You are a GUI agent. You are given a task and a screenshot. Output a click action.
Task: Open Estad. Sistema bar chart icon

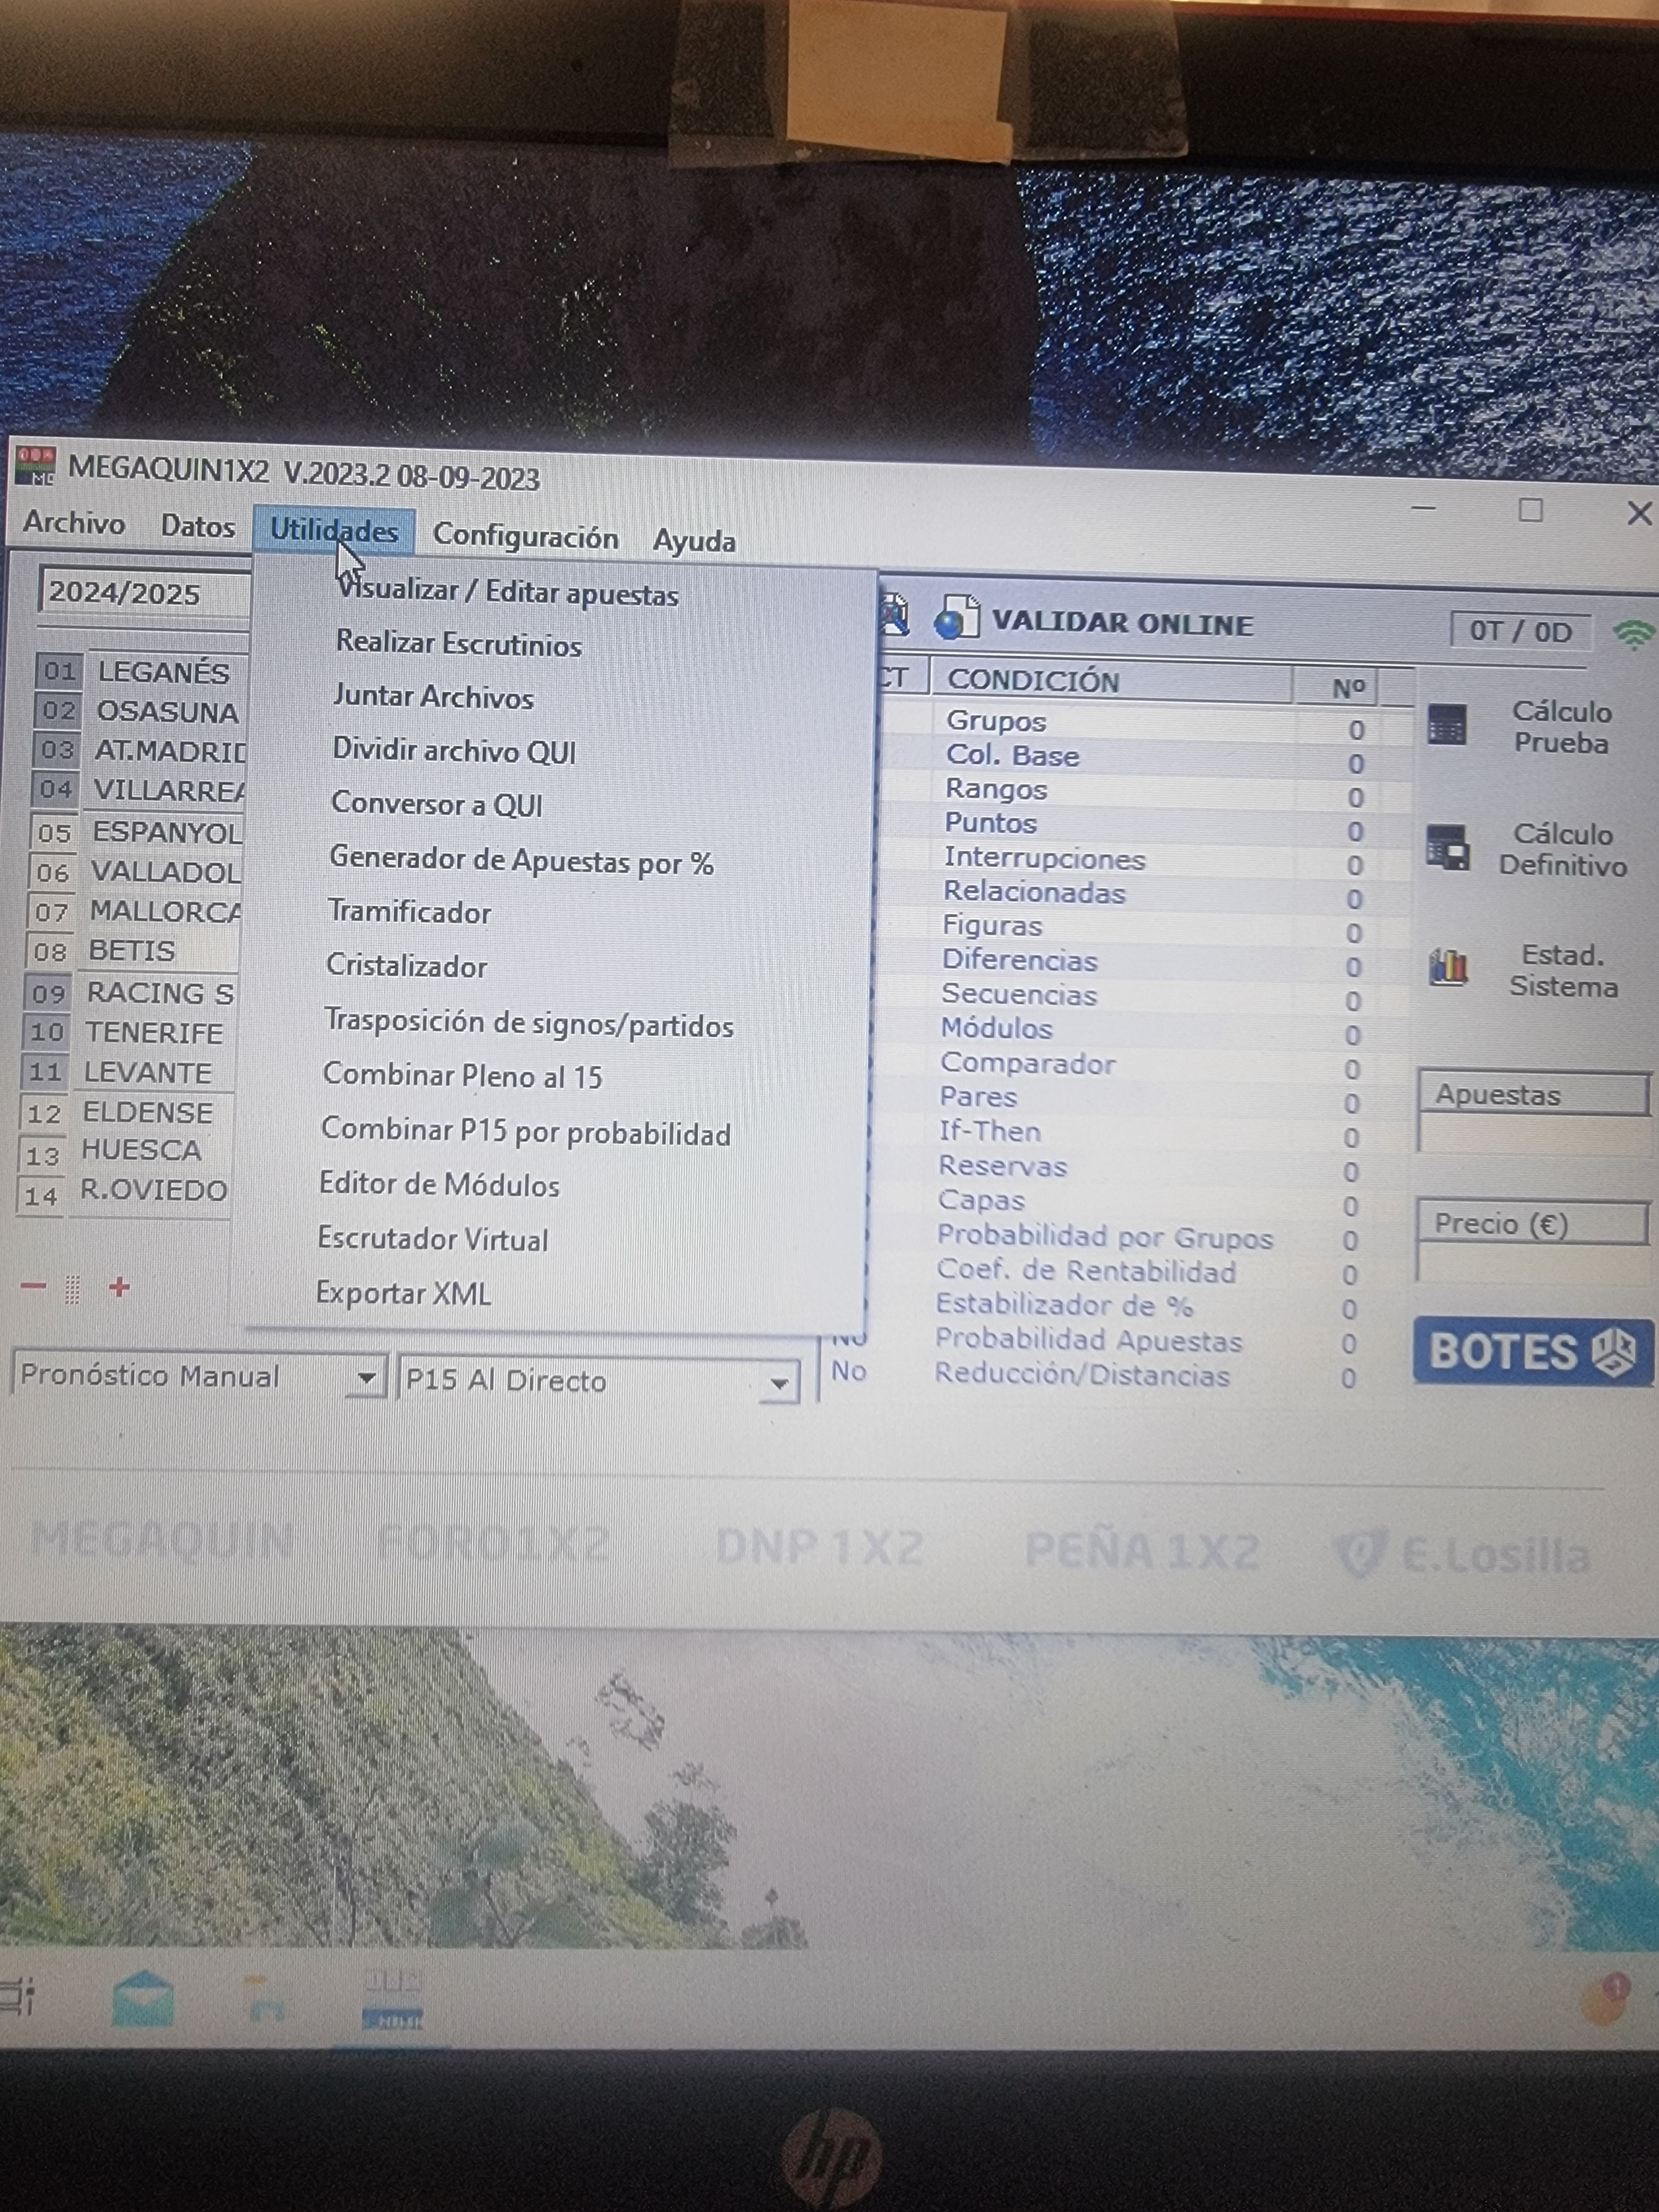pyautogui.click(x=1447, y=968)
